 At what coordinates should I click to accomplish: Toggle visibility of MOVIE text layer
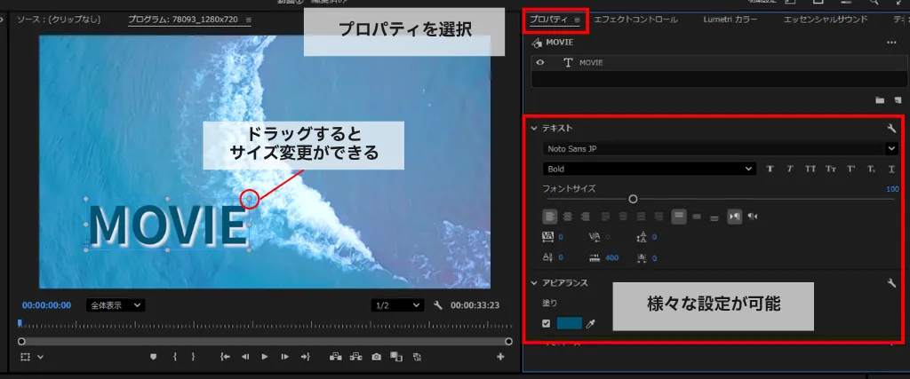pos(539,63)
